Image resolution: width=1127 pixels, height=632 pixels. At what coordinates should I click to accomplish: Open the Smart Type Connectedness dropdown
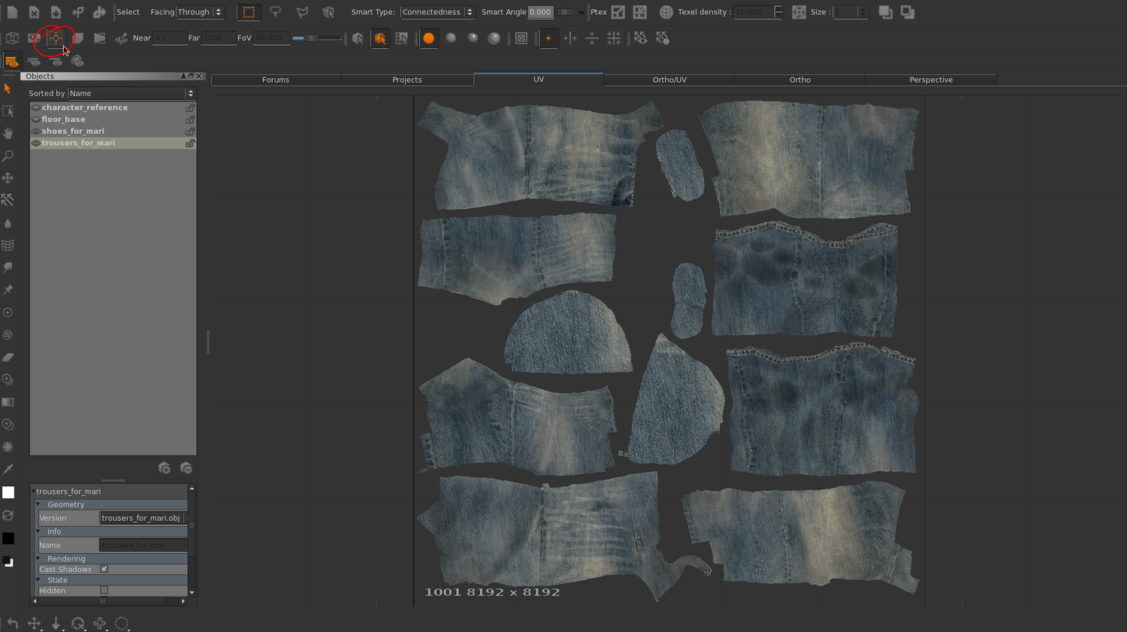pyautogui.click(x=437, y=12)
